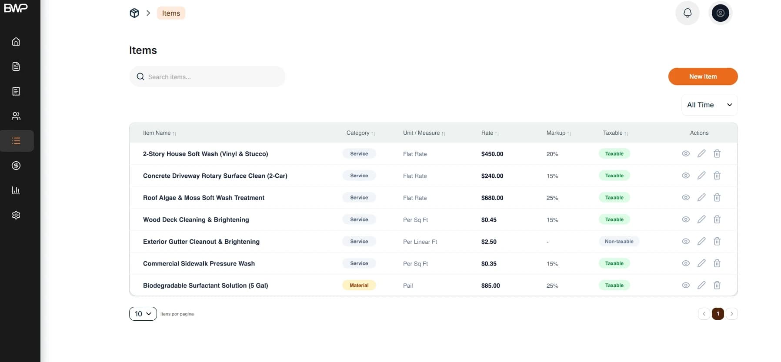Viewport: 781px width, 362px height.
Task: Delete Wood Deck Cleaning & Brightening item
Action: click(717, 219)
